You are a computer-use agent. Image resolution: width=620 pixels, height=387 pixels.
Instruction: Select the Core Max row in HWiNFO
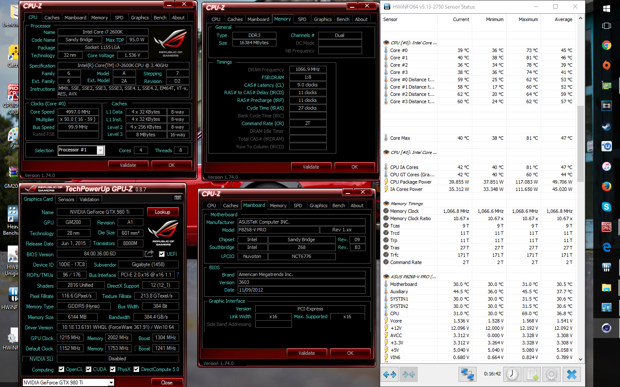(479, 138)
